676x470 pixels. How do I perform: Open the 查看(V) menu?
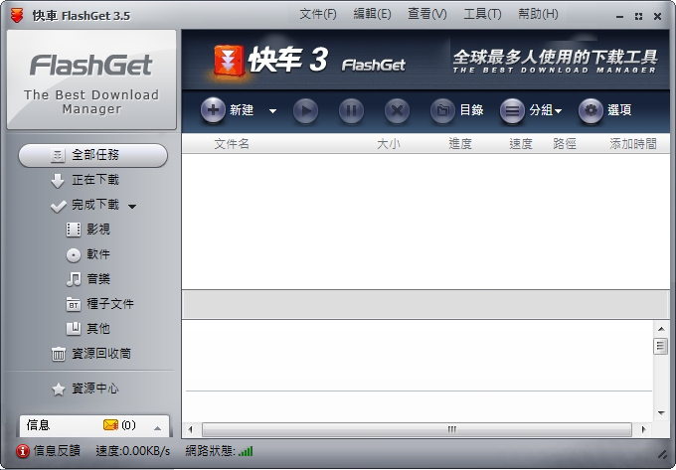click(x=427, y=14)
